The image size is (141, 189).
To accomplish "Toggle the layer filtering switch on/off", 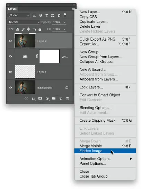I will (65, 15).
